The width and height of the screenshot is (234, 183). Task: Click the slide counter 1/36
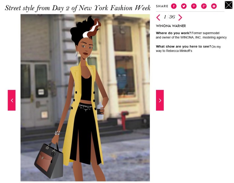[169, 17]
